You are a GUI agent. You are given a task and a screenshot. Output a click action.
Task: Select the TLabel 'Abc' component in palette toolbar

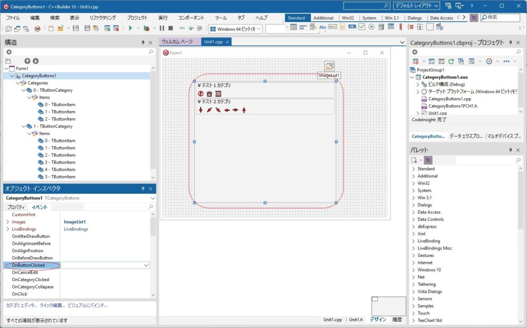click(x=323, y=27)
